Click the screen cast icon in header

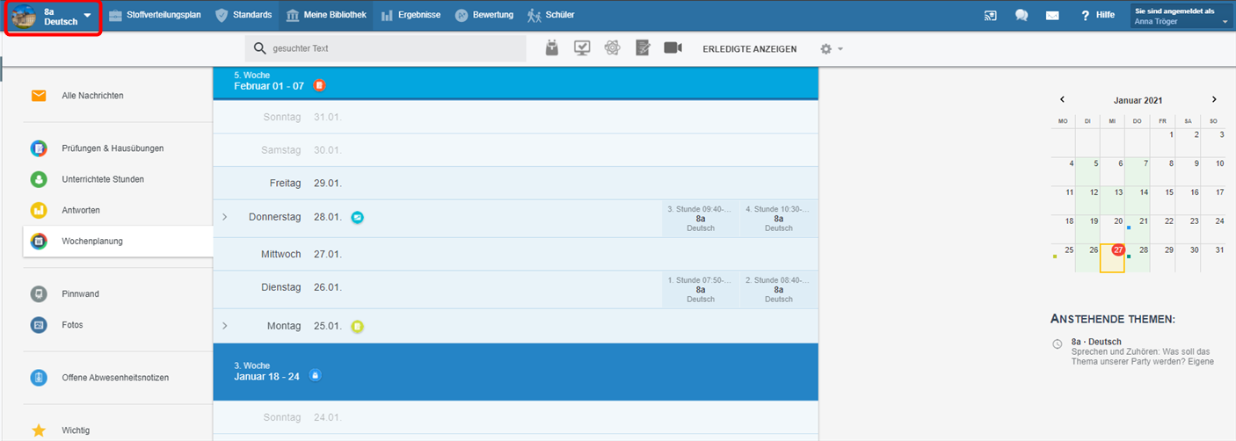[991, 15]
